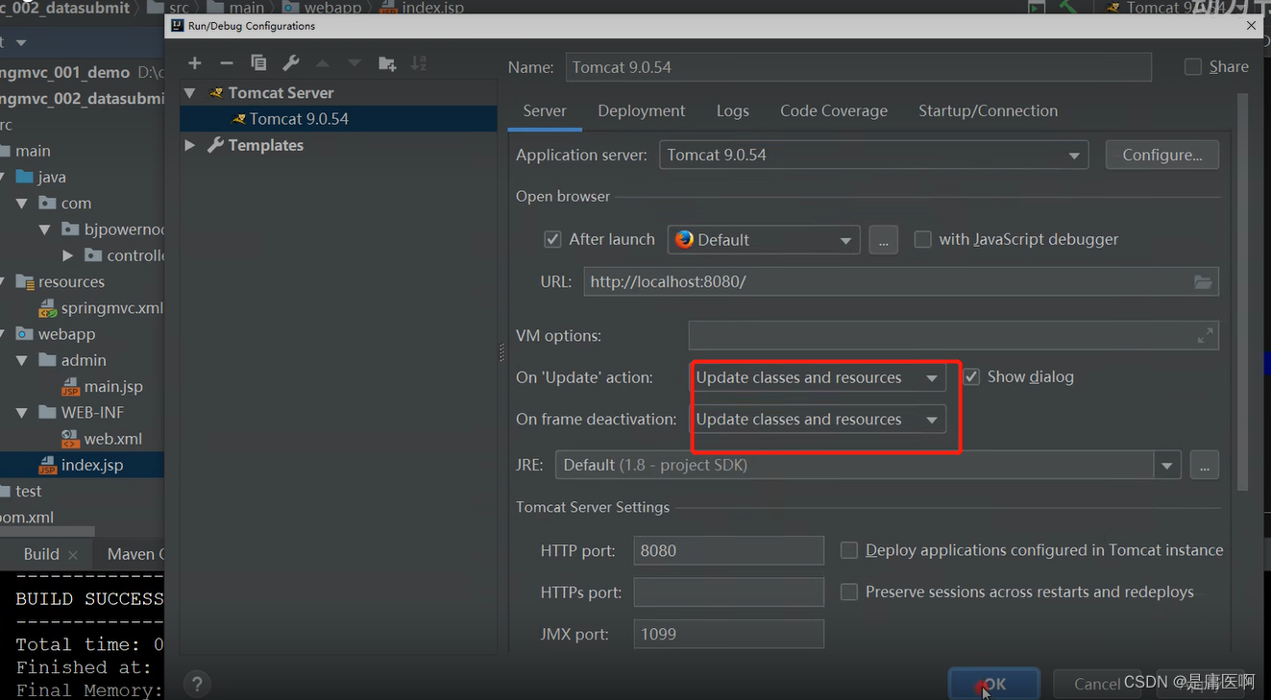
Task: Remove the selected configuration with minus icon
Action: point(227,63)
